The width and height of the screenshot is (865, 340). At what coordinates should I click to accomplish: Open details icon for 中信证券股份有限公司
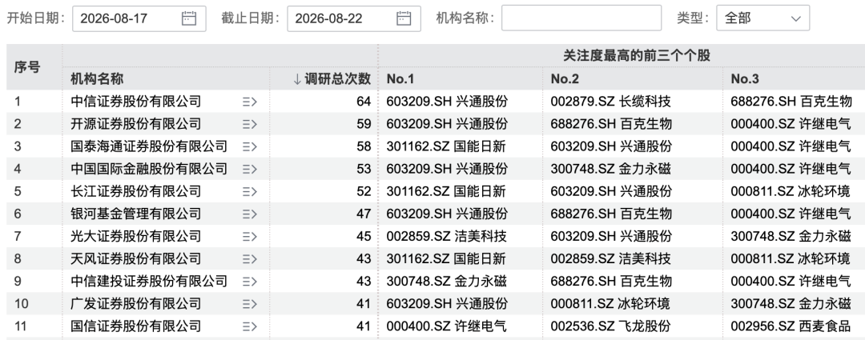coord(249,102)
